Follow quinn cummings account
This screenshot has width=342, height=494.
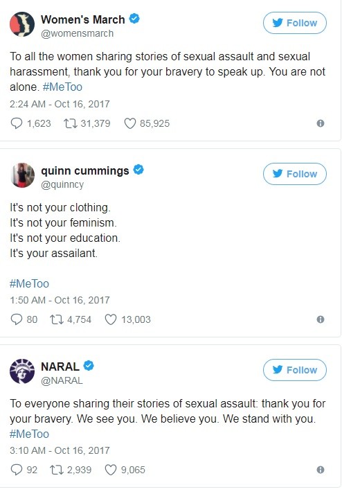tap(295, 174)
